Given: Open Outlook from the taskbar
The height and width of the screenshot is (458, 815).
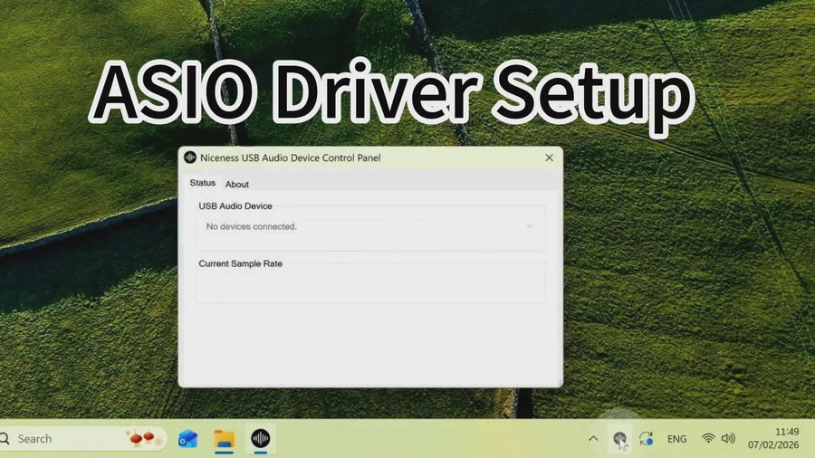Looking at the screenshot, I should click(x=188, y=439).
